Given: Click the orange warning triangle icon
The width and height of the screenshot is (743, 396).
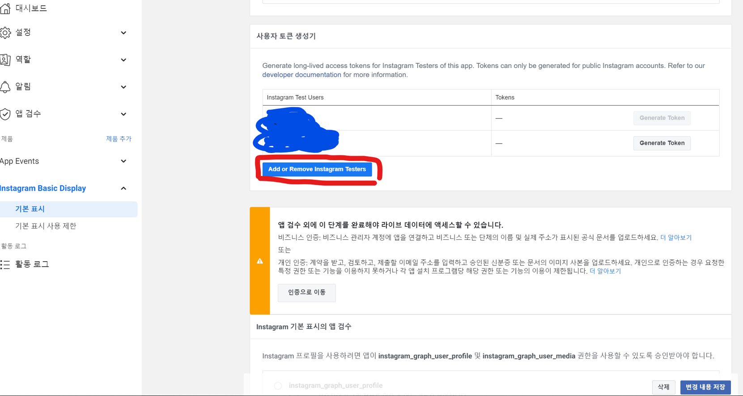Looking at the screenshot, I should click(x=260, y=261).
